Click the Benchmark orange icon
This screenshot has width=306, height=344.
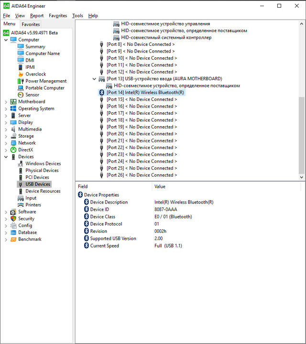13,239
